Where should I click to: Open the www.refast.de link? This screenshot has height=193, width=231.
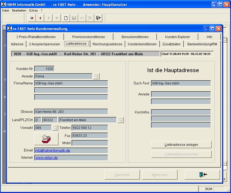46,158
